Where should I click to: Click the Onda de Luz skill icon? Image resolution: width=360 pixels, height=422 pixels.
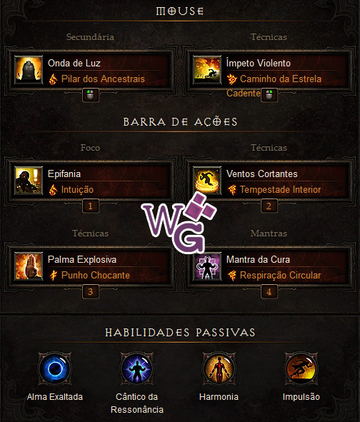(29, 70)
